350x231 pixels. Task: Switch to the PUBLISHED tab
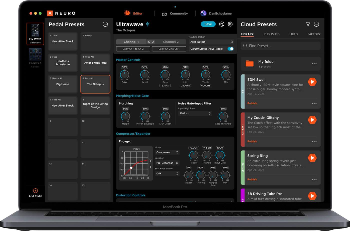point(271,34)
